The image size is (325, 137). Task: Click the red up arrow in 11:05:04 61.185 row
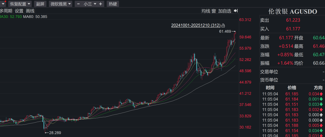pos(321,94)
